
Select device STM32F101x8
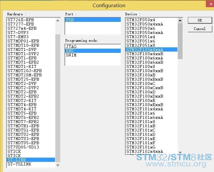[x=152, y=122]
